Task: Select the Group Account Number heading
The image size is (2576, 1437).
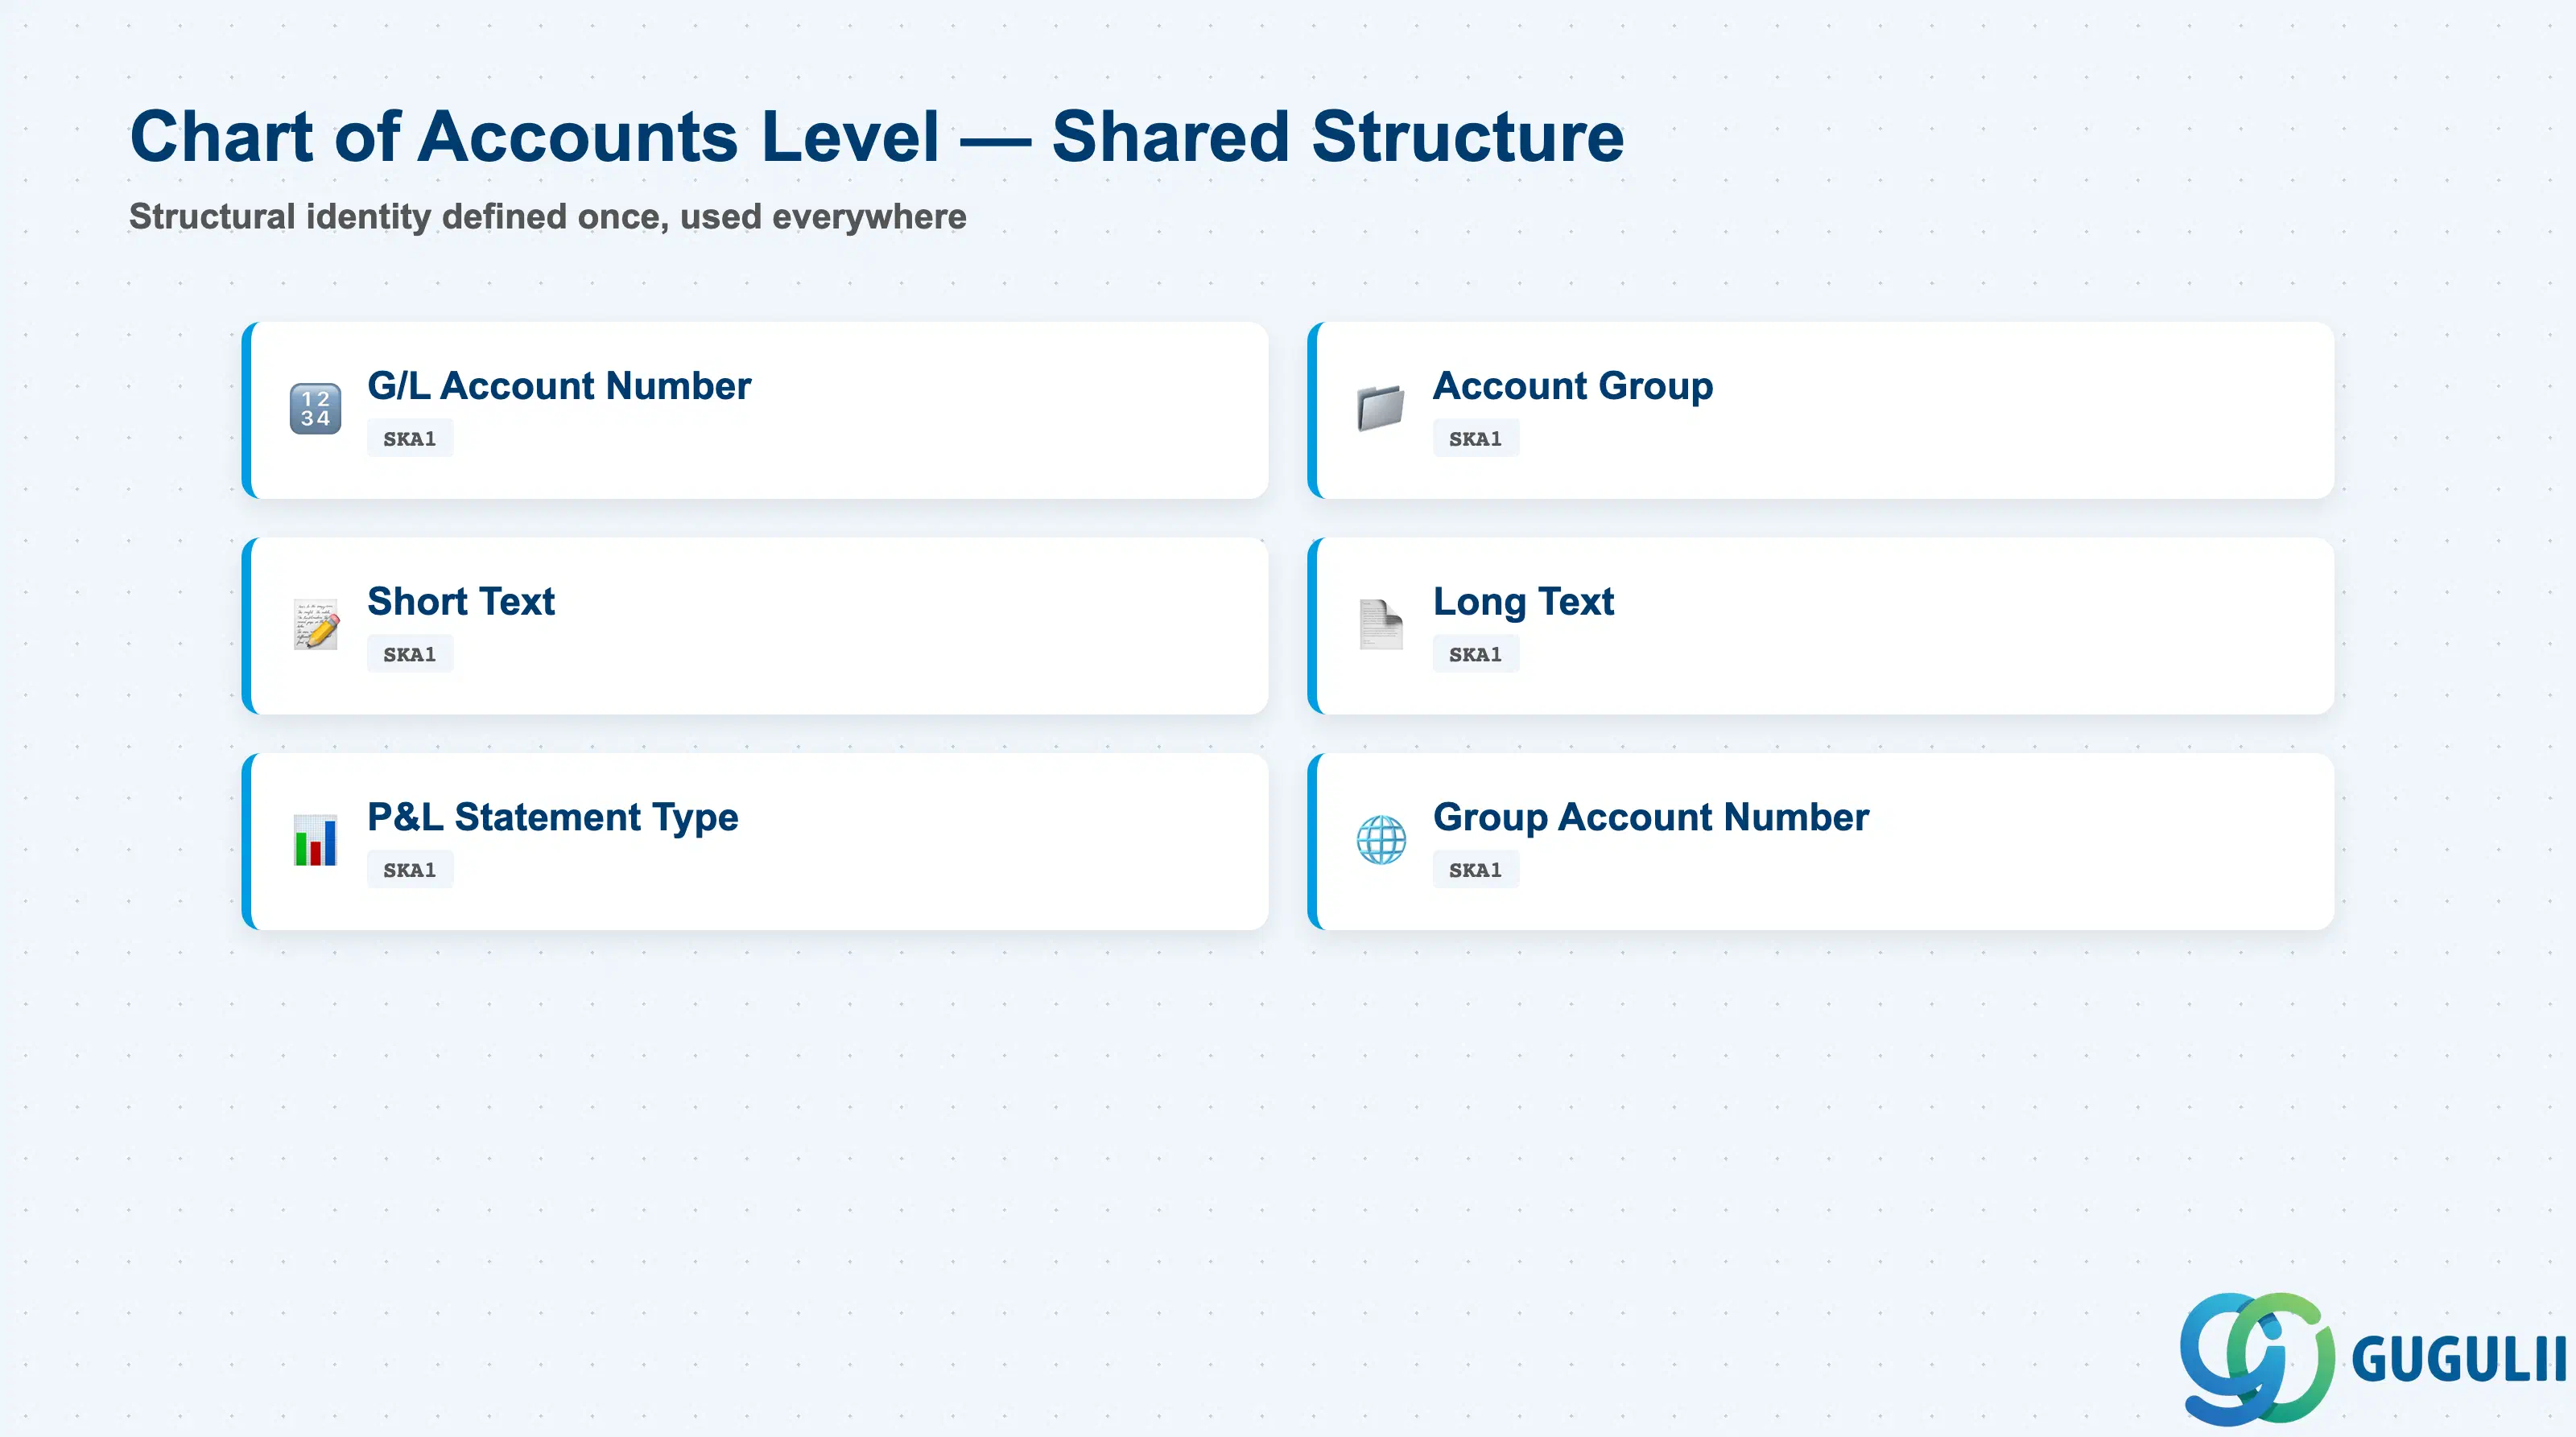Action: (x=1651, y=817)
